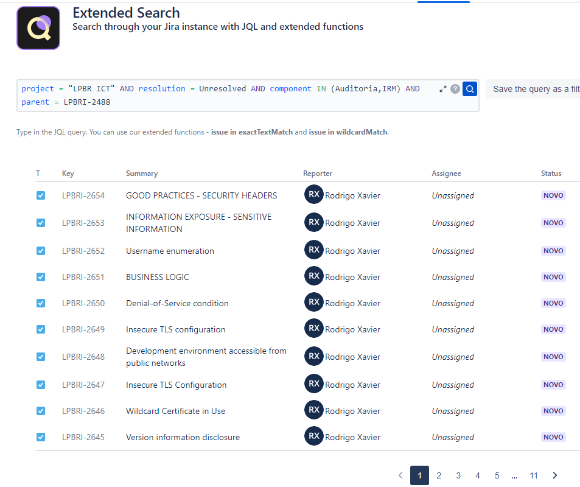Click Rodrigo Xavier name in LPBRI-2650 row

click(352, 303)
